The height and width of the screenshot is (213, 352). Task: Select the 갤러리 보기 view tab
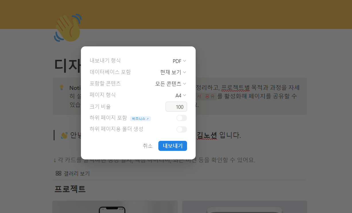pos(73,173)
